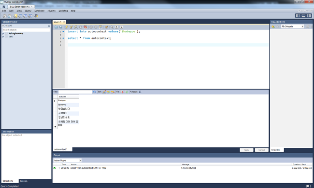Toggle invisible characters display icon
The width and height of the screenshot is (314, 188).
click(116, 27)
